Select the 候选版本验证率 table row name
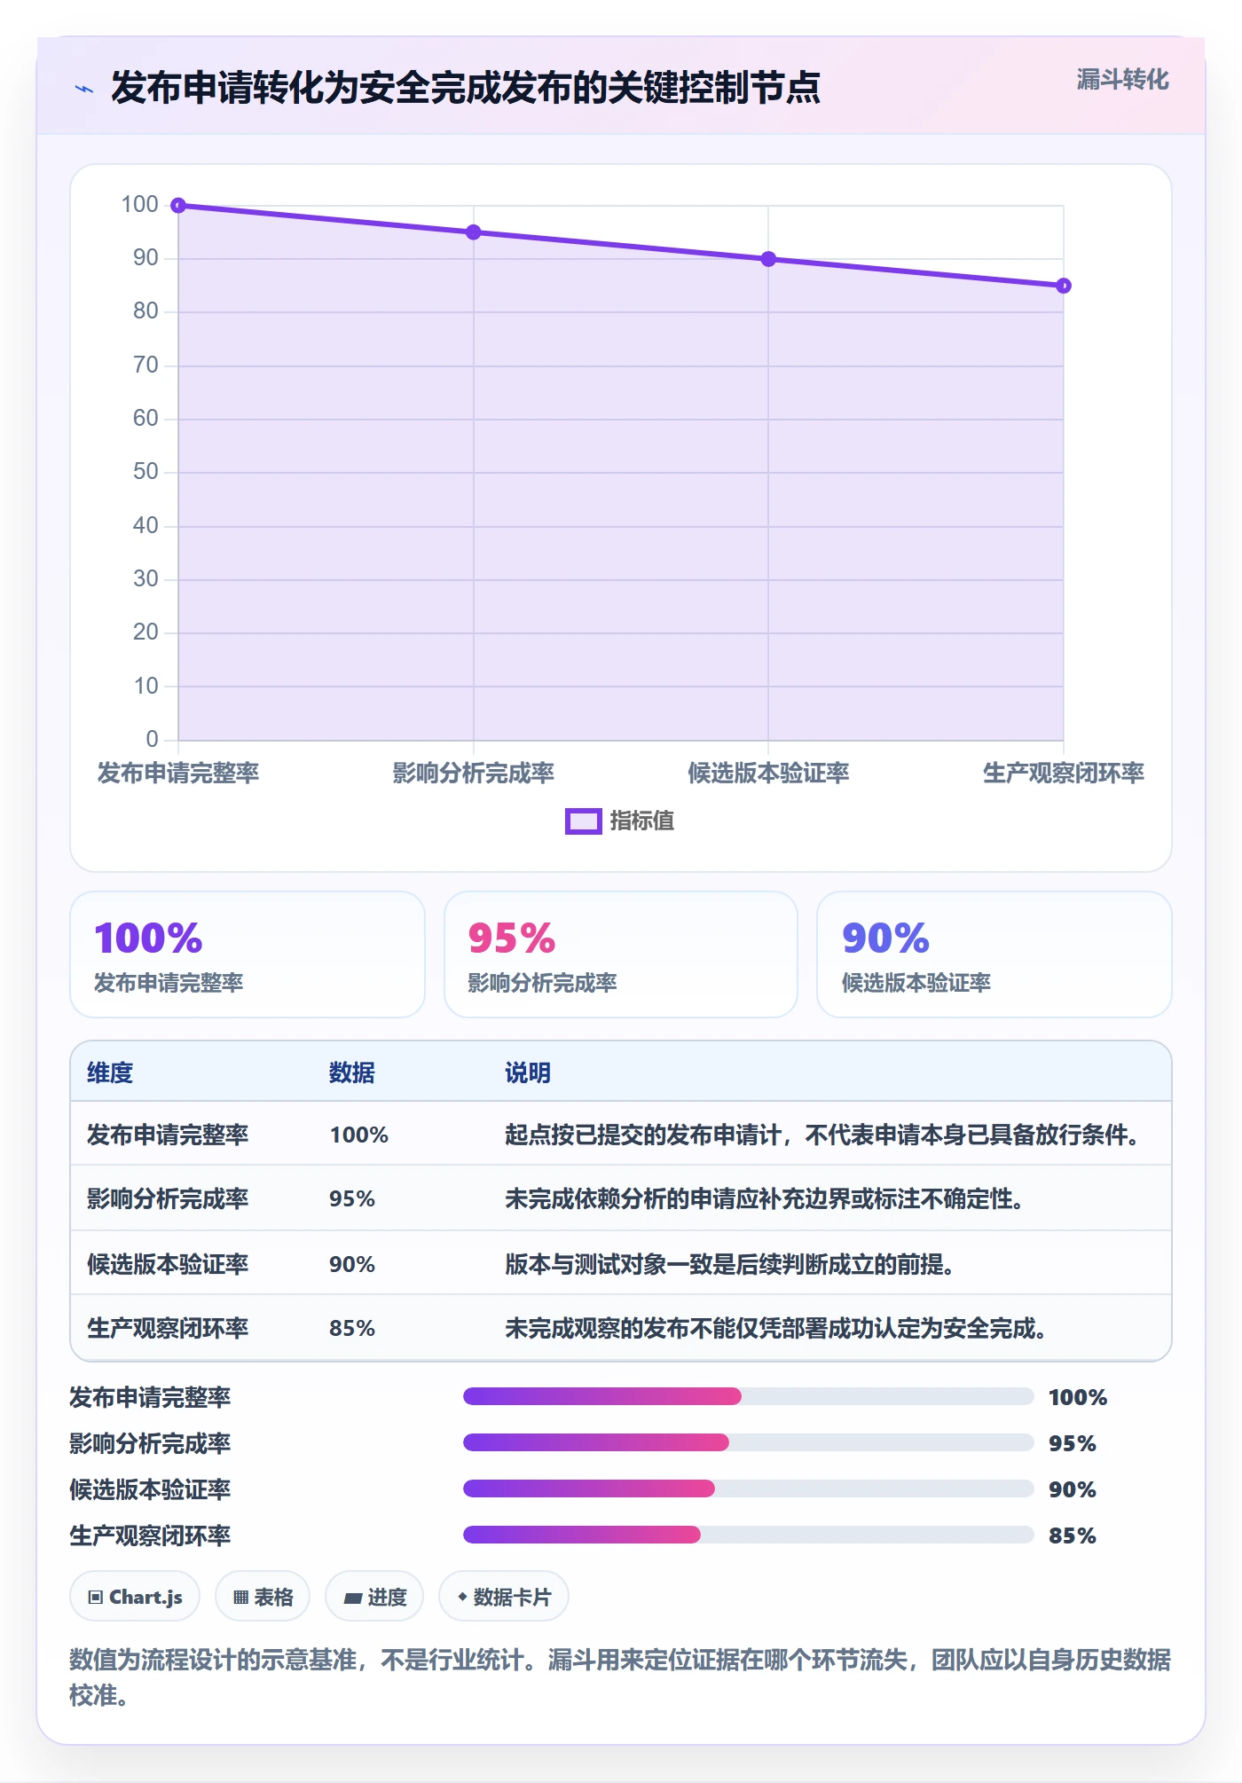 [x=168, y=1264]
